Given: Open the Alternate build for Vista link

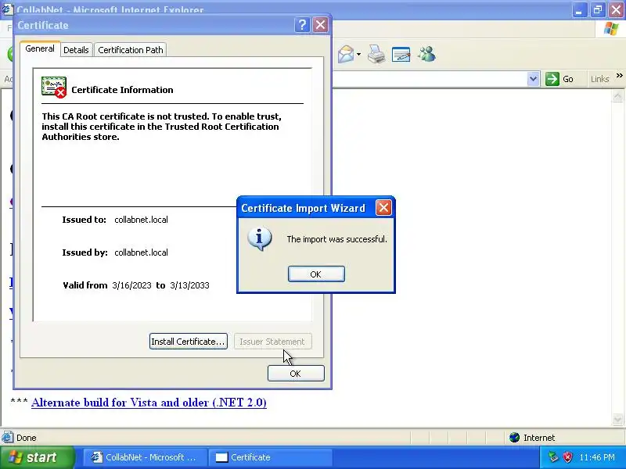Looking at the screenshot, I should 149,403.
